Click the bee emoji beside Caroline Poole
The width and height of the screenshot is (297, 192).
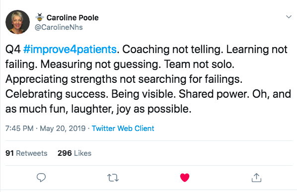(x=40, y=17)
